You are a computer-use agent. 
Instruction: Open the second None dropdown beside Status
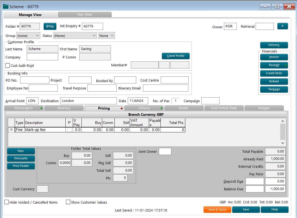coord(107,36)
